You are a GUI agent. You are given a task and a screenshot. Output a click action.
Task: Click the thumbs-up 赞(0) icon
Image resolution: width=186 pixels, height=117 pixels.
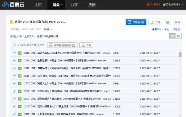(156, 29)
